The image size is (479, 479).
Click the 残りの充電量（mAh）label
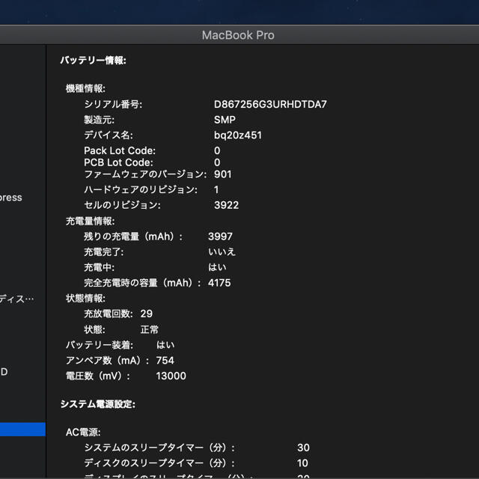click(x=133, y=237)
